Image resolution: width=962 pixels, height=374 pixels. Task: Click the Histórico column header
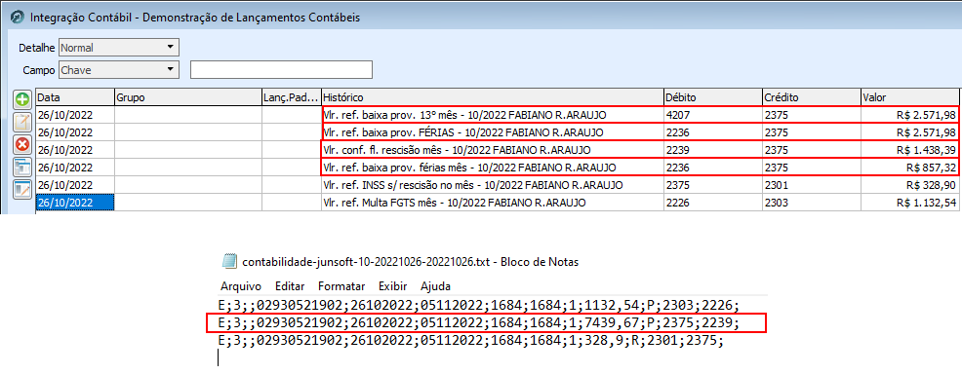(492, 97)
